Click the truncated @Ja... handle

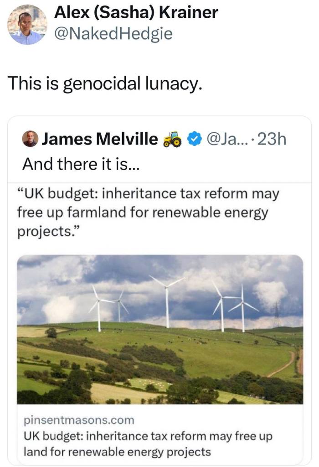click(226, 139)
